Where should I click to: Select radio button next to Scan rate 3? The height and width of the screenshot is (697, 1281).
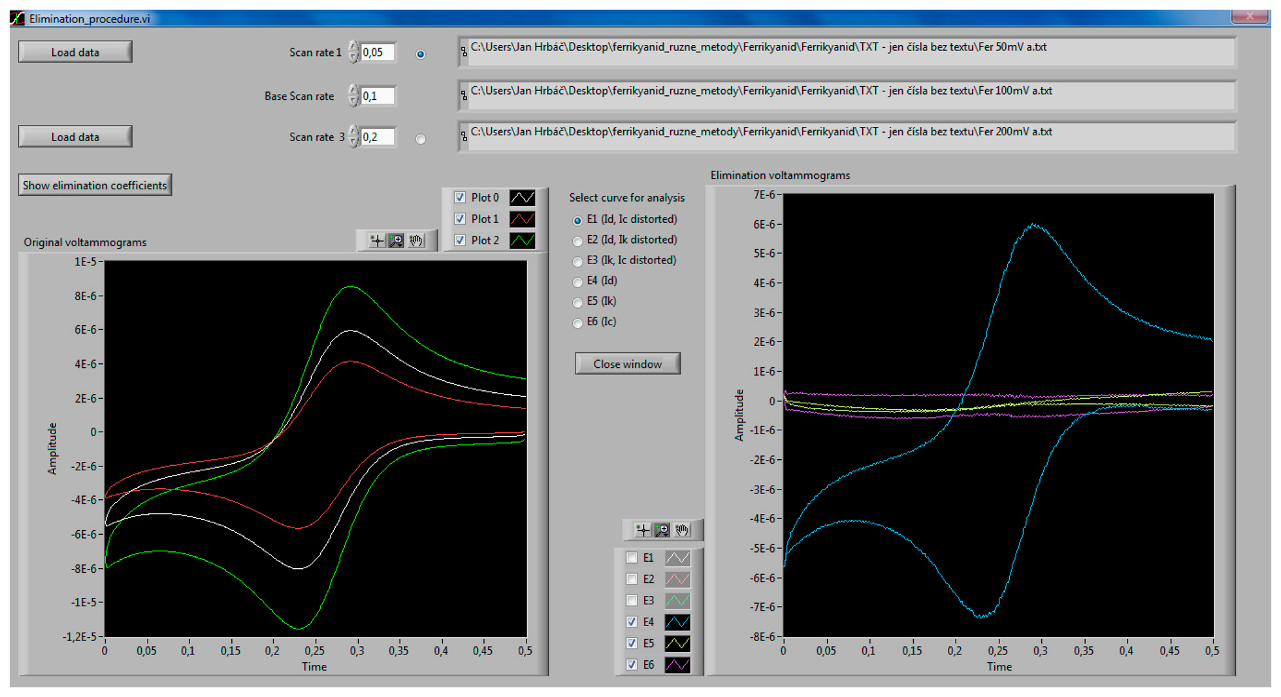pyautogui.click(x=421, y=138)
